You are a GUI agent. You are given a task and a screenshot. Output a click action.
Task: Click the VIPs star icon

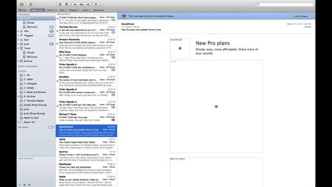click(x=21, y=31)
